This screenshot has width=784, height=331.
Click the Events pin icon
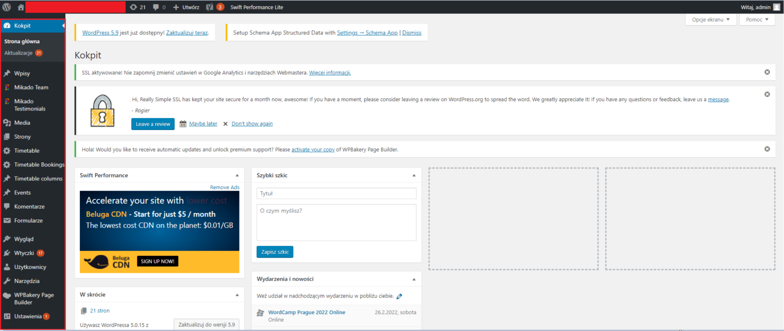tap(7, 193)
